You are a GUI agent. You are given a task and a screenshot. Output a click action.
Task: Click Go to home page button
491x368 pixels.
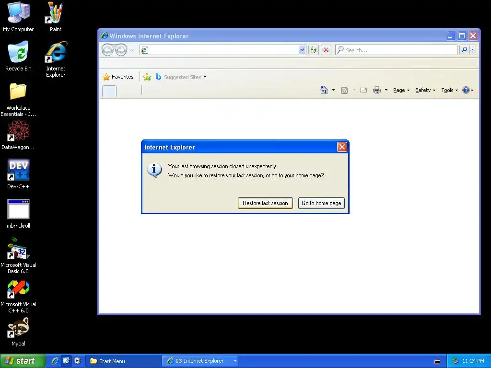[321, 203]
